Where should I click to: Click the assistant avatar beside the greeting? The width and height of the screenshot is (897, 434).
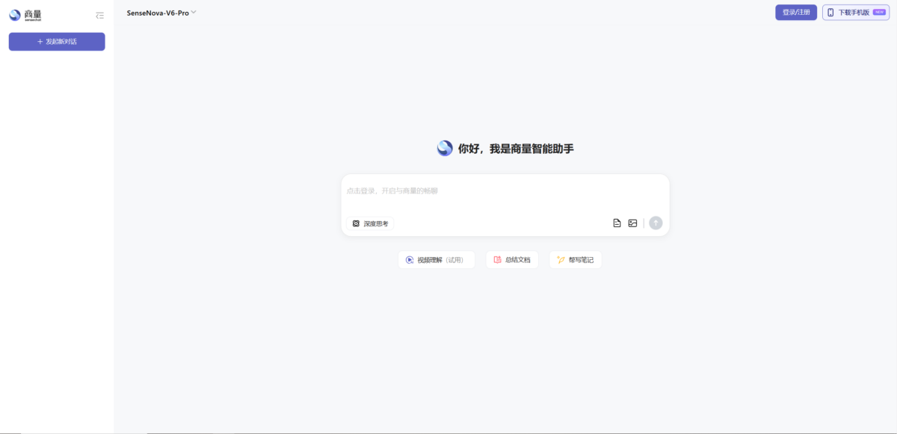[x=445, y=149]
